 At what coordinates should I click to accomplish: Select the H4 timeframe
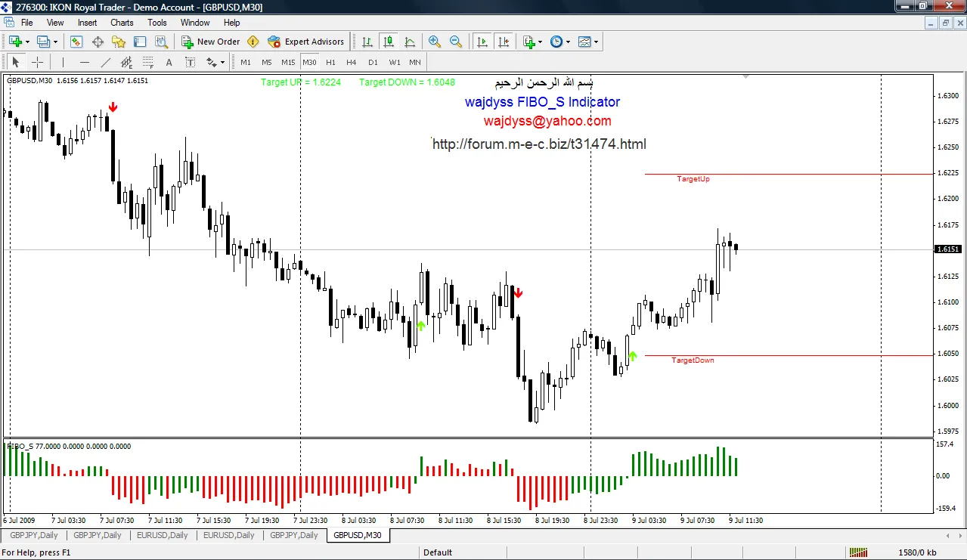coord(352,63)
